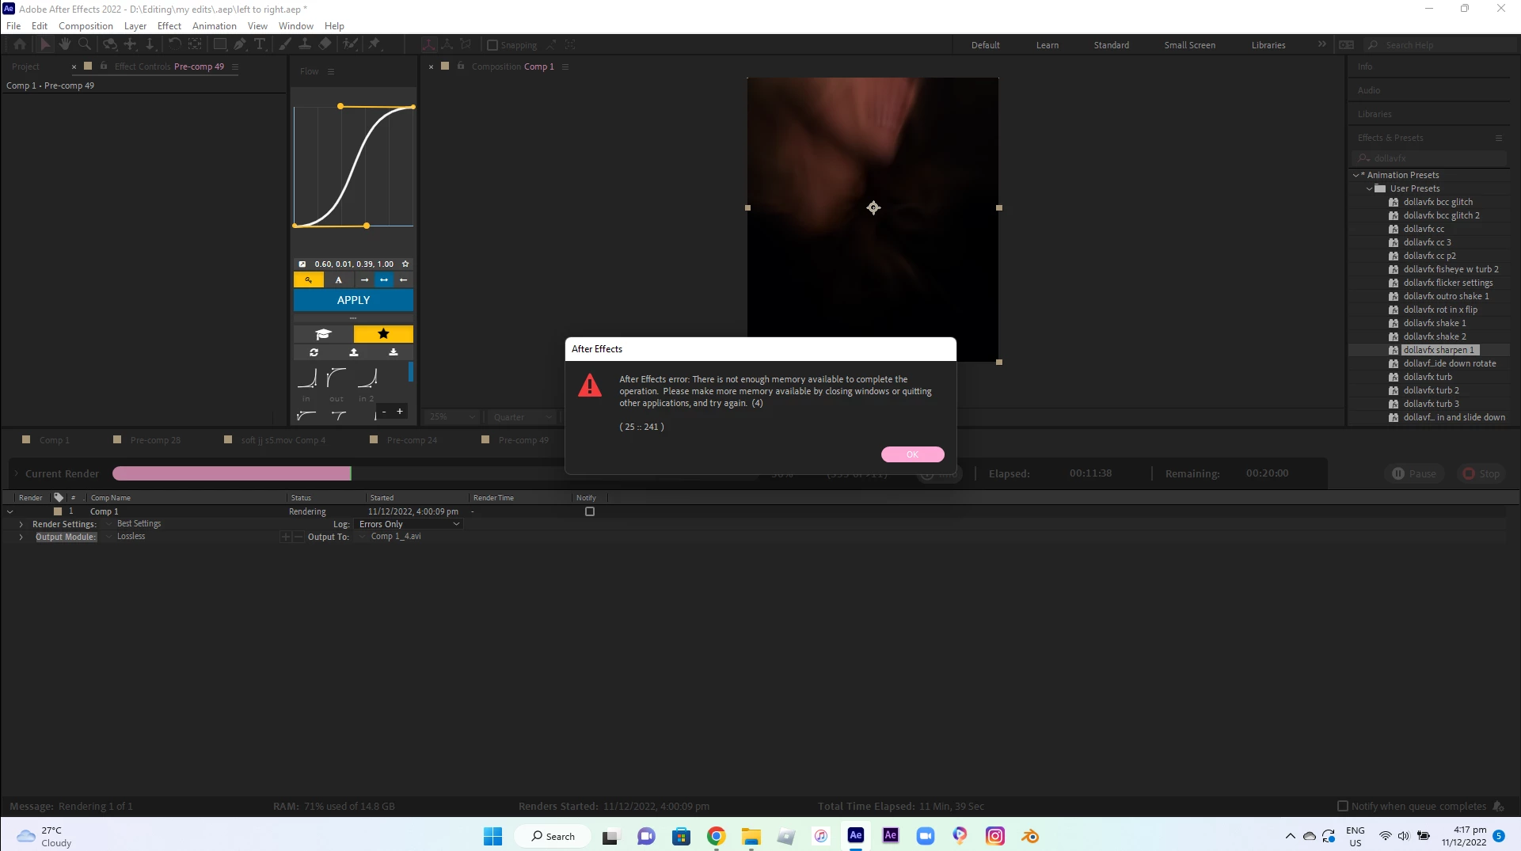Select the Roto Brush tool
The height and width of the screenshot is (851, 1521).
point(350,45)
